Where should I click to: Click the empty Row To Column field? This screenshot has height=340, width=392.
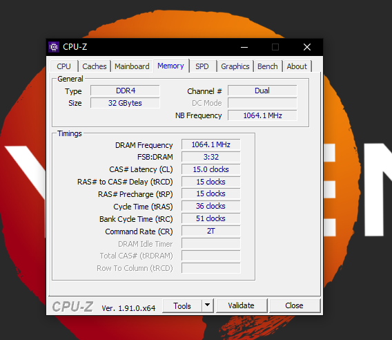[210, 268]
